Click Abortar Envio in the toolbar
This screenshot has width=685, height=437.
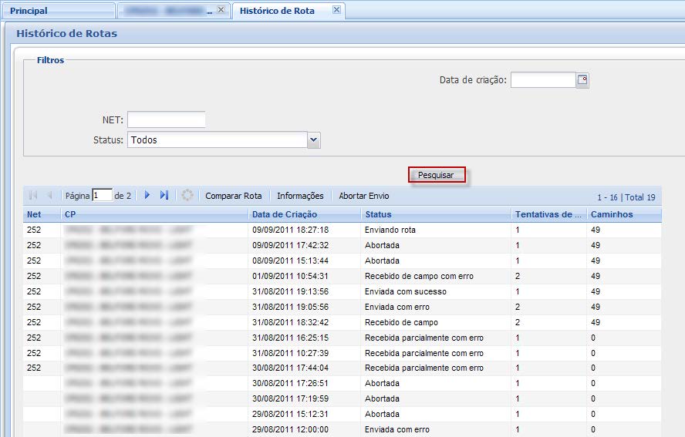tap(363, 196)
